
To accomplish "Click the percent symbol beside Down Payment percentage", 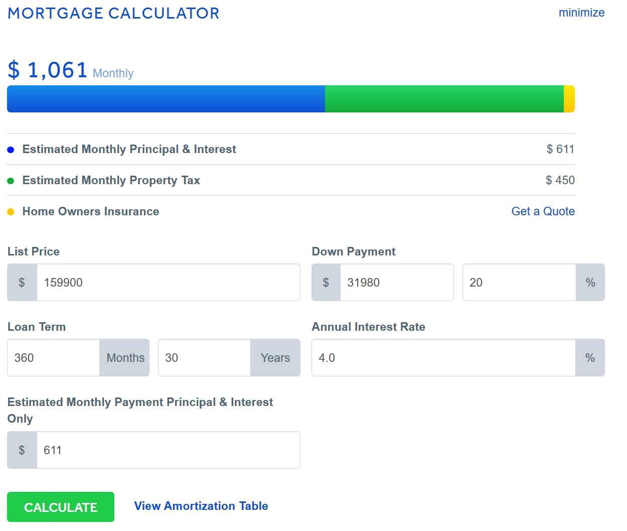I will [x=590, y=283].
